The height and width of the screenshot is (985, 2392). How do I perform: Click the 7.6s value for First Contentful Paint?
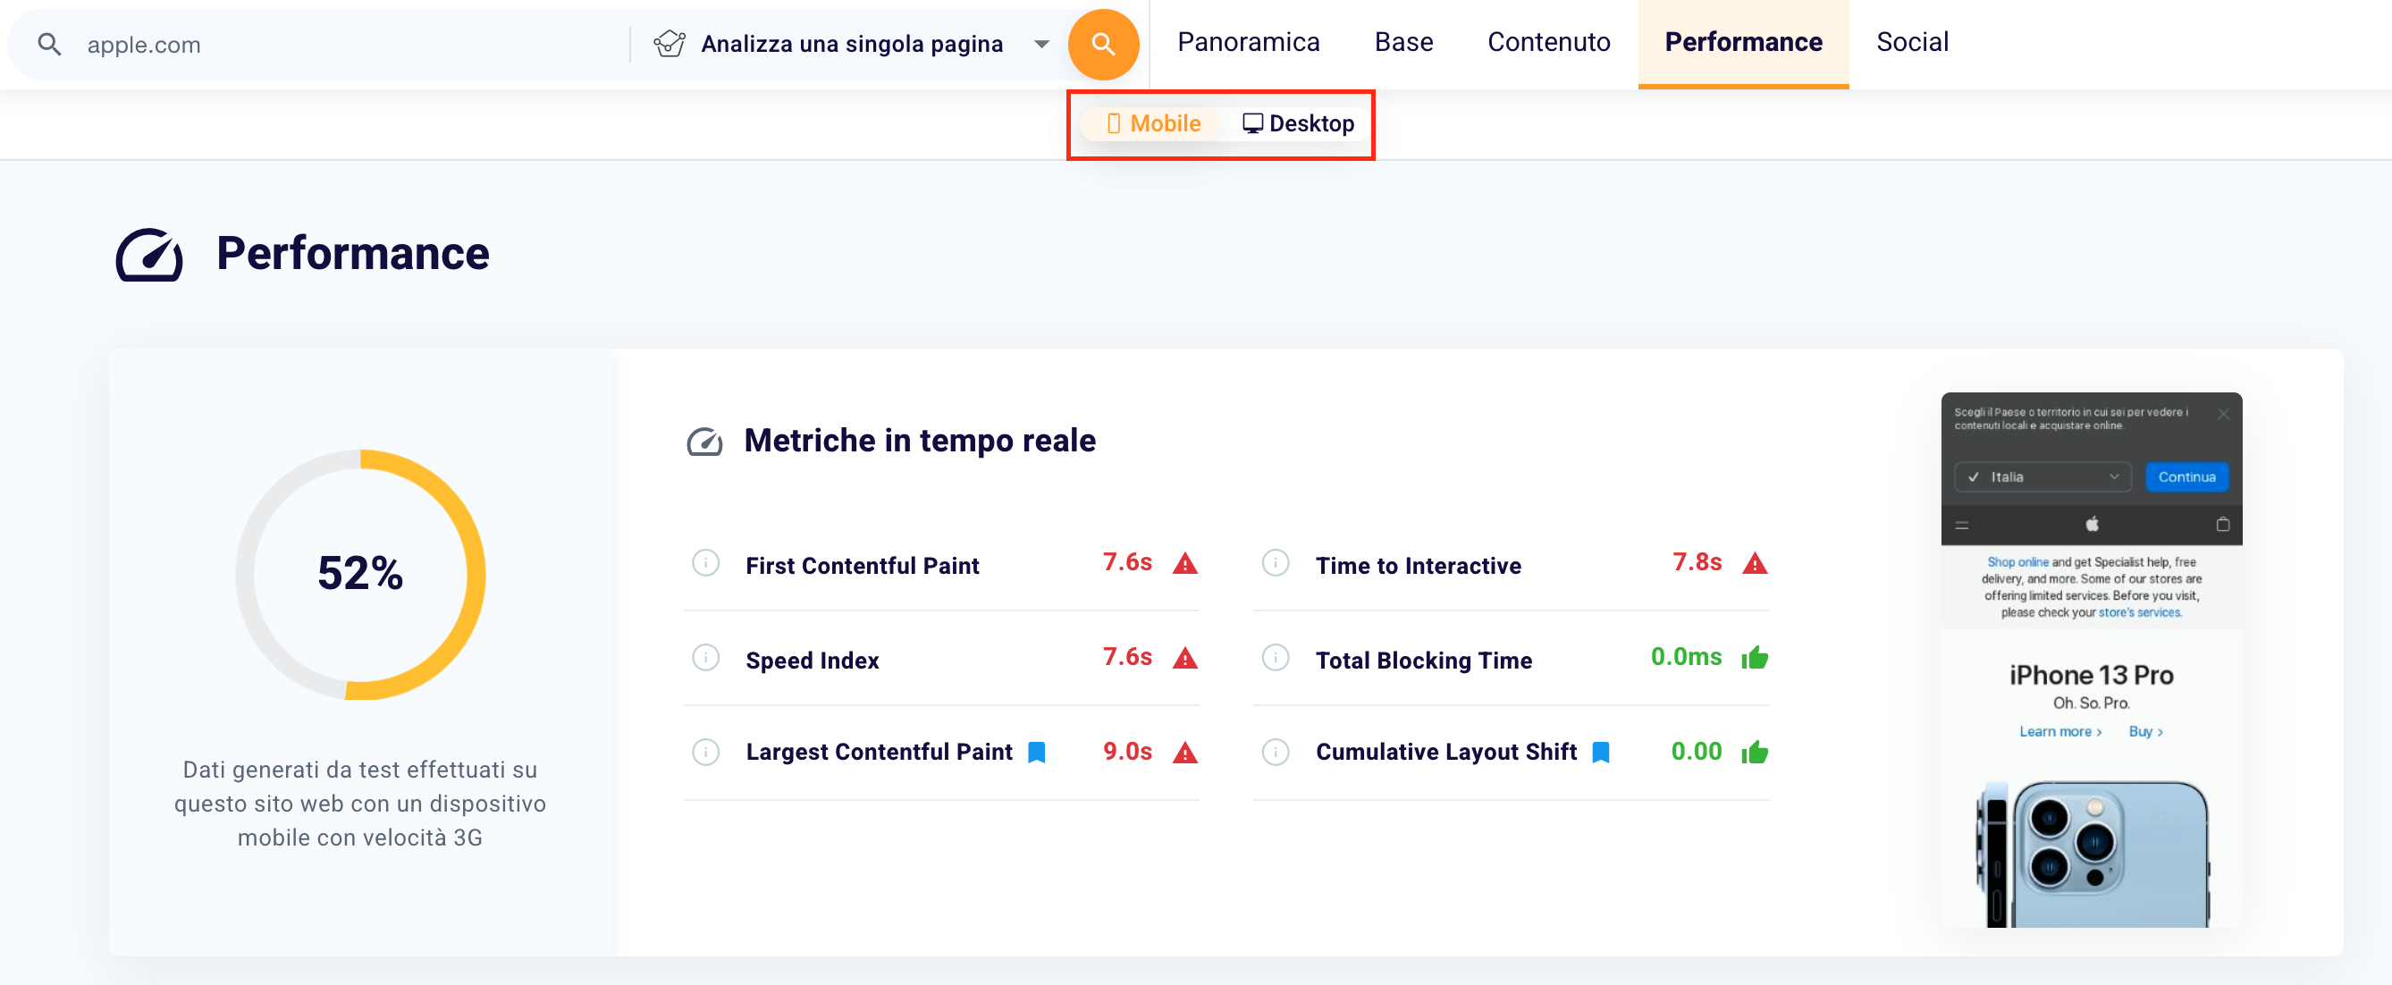coord(1127,561)
